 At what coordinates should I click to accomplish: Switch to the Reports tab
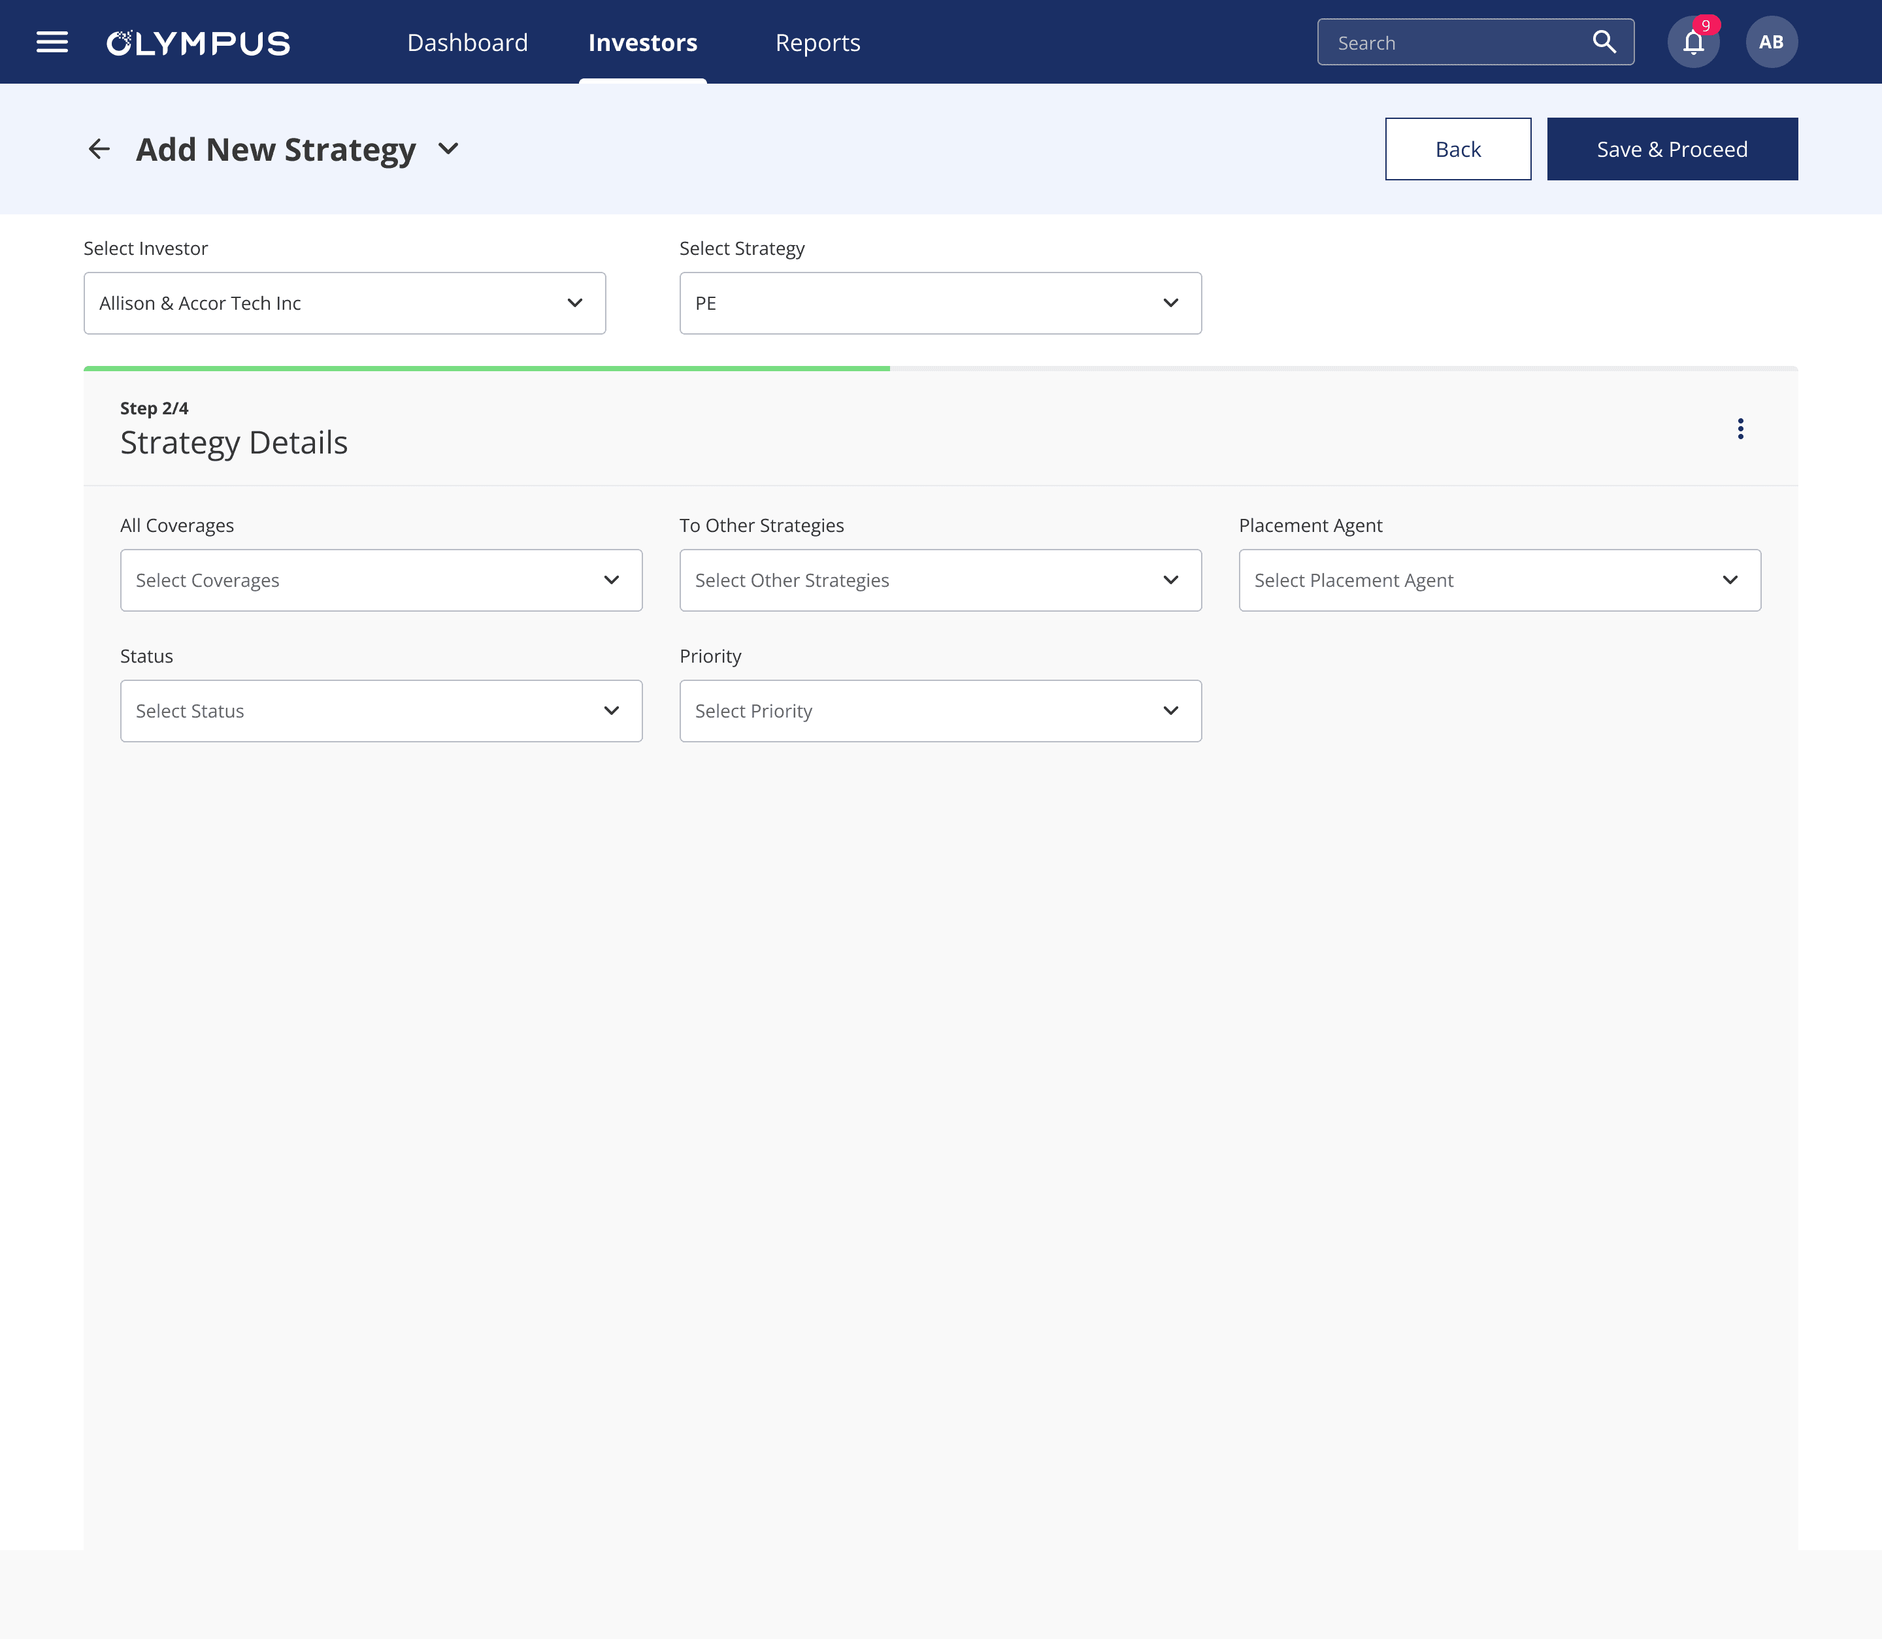click(817, 43)
